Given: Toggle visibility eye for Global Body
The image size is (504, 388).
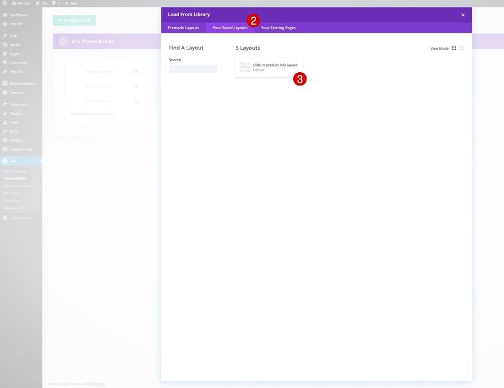Looking at the screenshot, I should click(x=136, y=86).
